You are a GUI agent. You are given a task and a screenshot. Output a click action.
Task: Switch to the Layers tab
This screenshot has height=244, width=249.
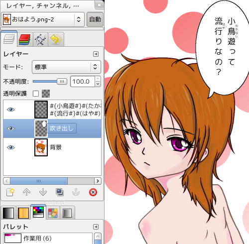9,39
